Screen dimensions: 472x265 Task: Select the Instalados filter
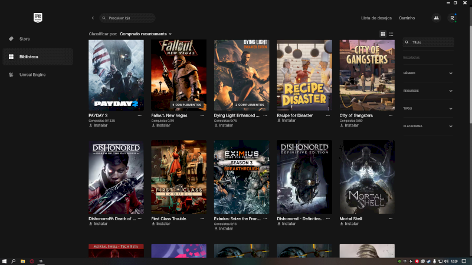point(411,57)
